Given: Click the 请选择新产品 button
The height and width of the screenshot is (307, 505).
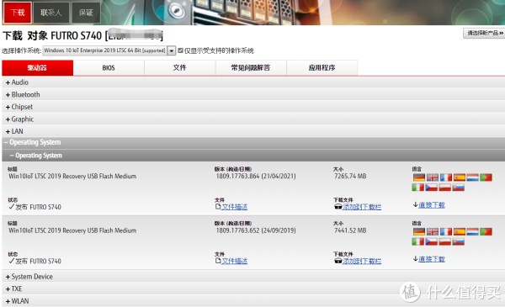Looking at the screenshot, I should (x=484, y=33).
